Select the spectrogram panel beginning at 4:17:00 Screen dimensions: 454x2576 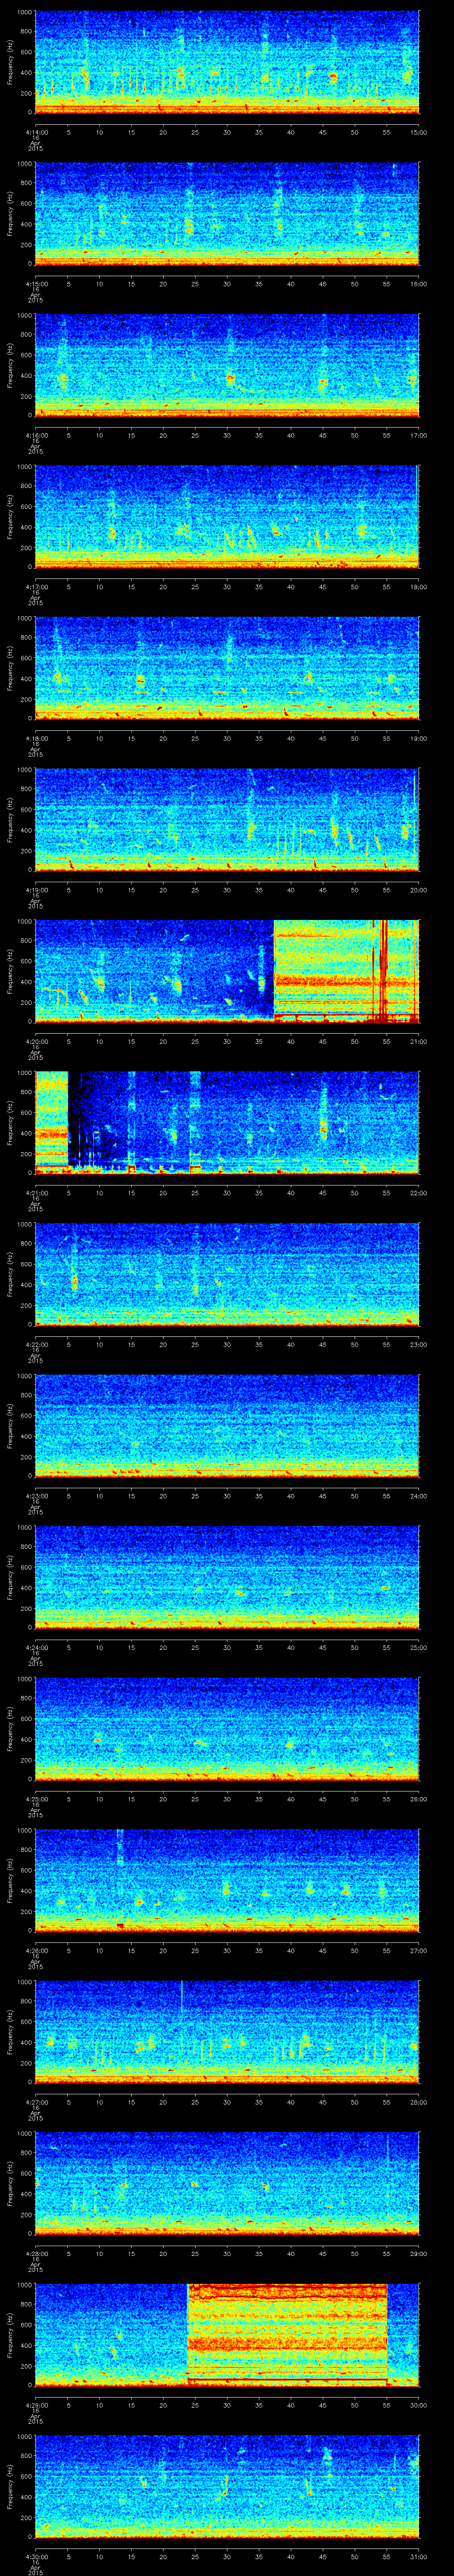click(x=227, y=516)
